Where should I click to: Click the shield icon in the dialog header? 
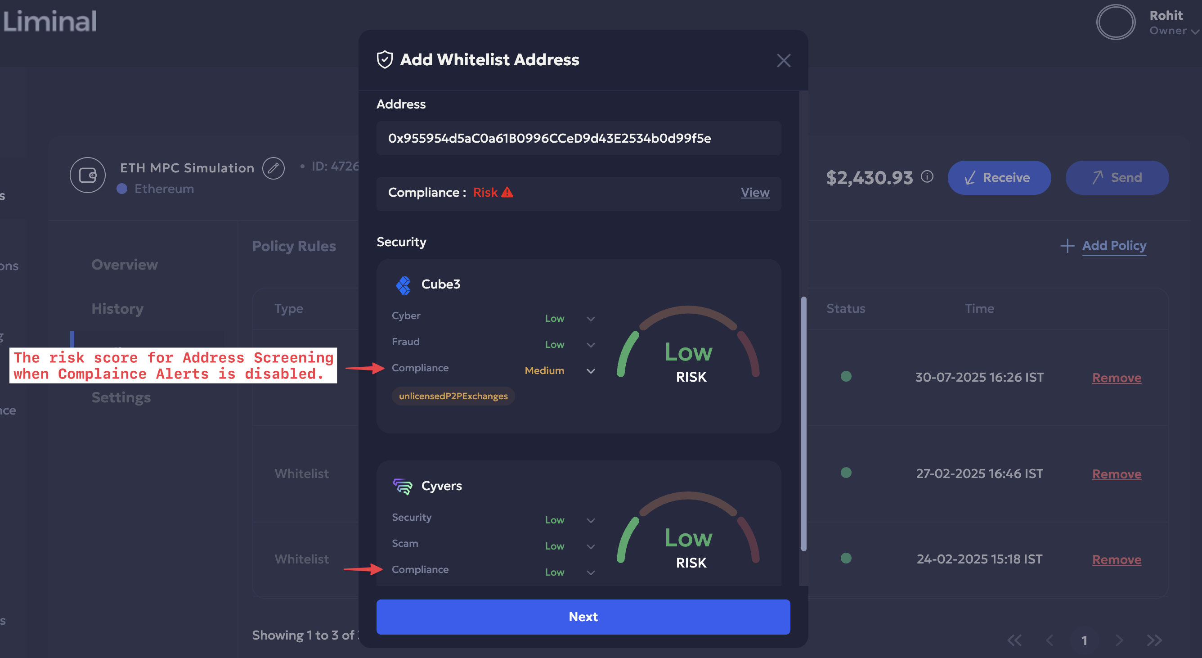pyautogui.click(x=385, y=60)
